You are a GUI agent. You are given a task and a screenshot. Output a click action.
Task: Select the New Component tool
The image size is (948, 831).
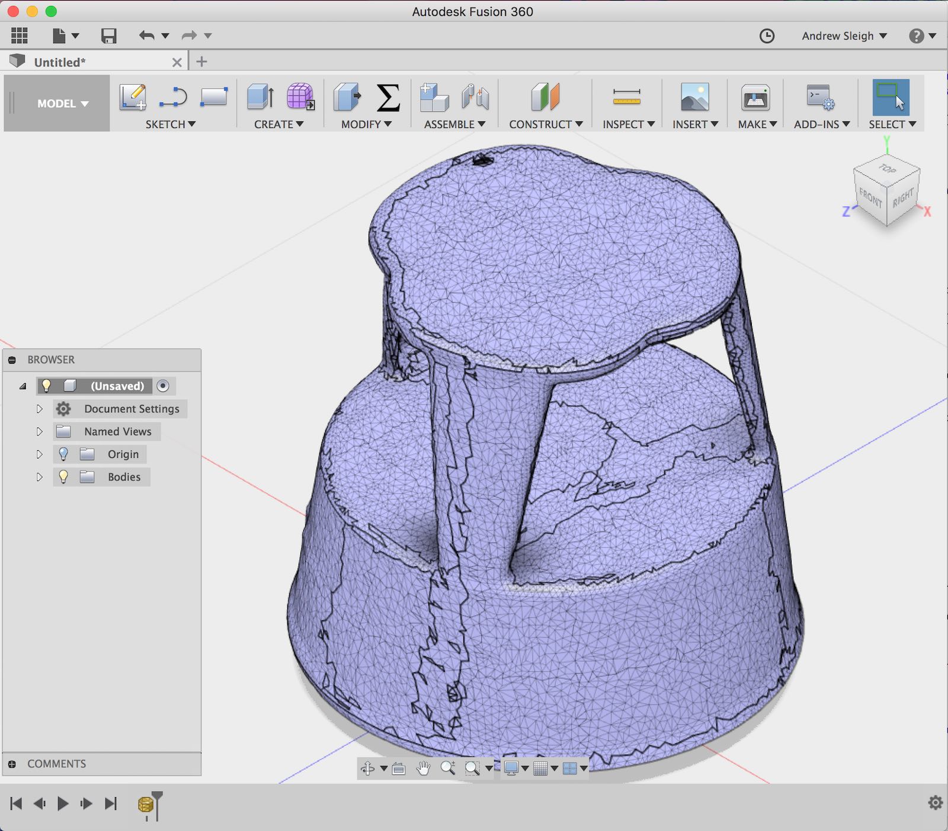tap(434, 97)
